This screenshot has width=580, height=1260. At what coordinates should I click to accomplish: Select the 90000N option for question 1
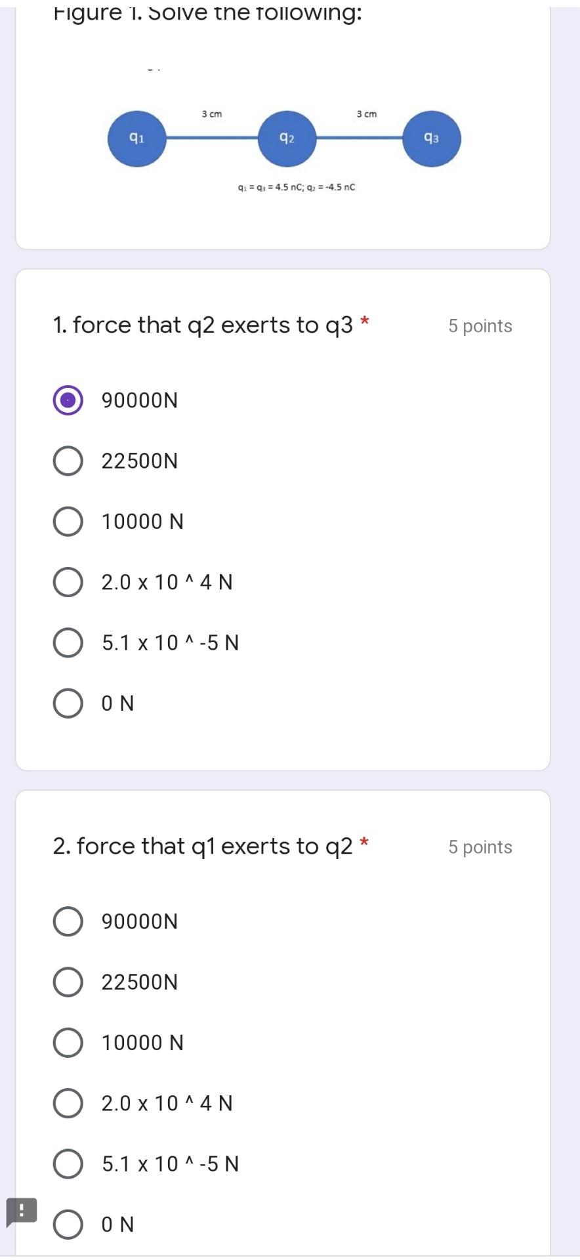tap(67, 399)
